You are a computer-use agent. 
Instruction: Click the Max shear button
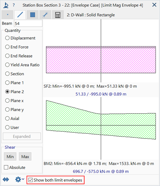[25, 157]
